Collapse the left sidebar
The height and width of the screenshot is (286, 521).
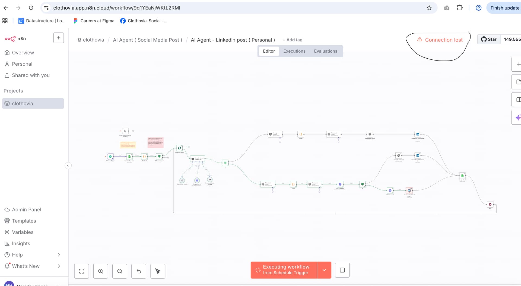point(68,166)
